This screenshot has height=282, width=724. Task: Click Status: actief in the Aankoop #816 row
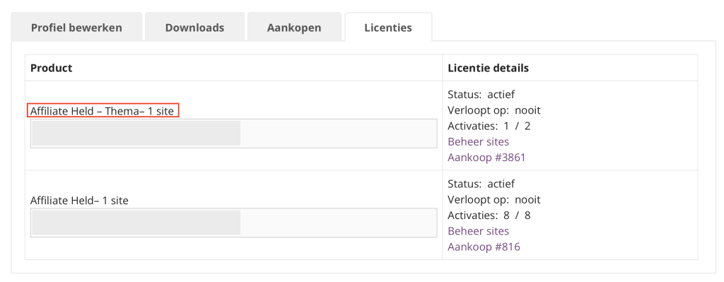point(481,184)
